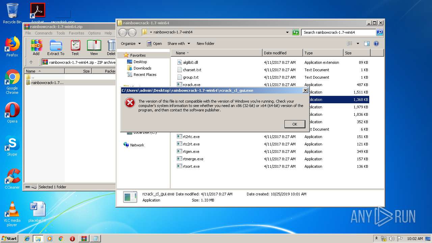432x243 pixels.
Task: Open VLC media player desktop shortcut
Action: 12,214
